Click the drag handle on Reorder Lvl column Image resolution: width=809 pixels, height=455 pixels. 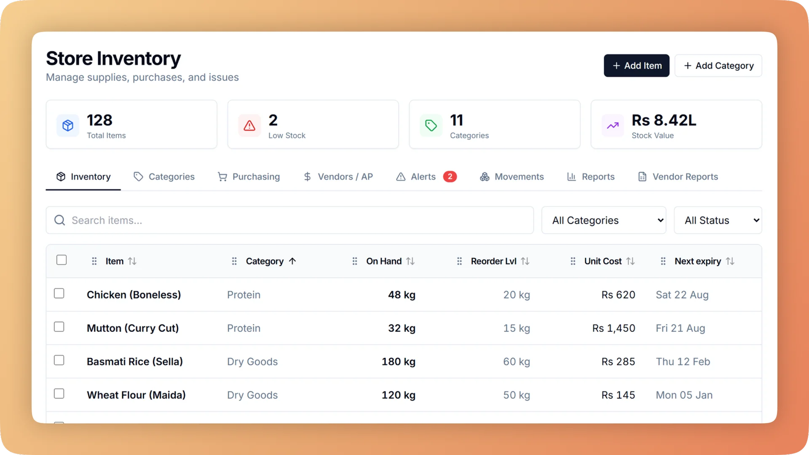(460, 261)
